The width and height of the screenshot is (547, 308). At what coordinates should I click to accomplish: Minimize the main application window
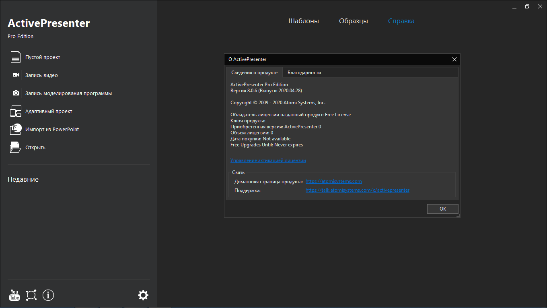coord(515,6)
